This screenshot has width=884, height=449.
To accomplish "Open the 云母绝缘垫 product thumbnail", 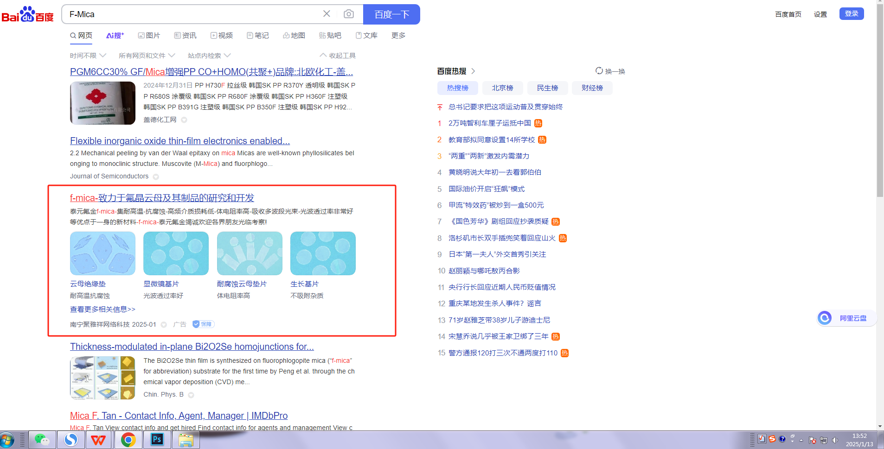I will click(102, 253).
